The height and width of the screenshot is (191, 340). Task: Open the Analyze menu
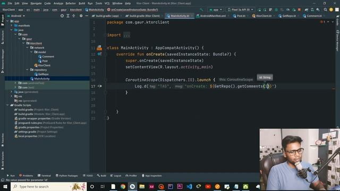point(58,3)
